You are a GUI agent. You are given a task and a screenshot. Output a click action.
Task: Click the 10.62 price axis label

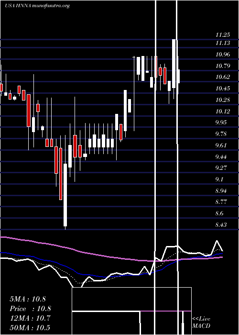[223, 77]
